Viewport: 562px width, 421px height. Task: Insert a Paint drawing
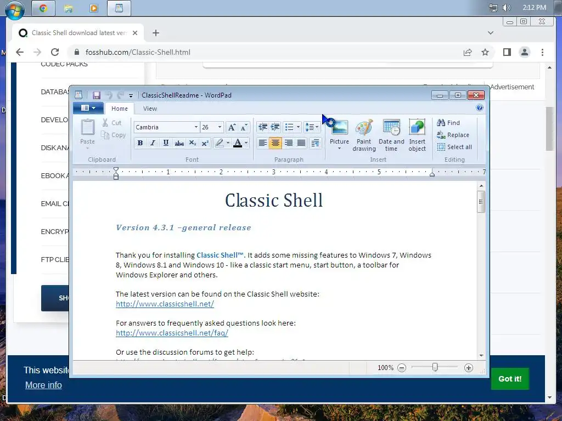[364, 135]
